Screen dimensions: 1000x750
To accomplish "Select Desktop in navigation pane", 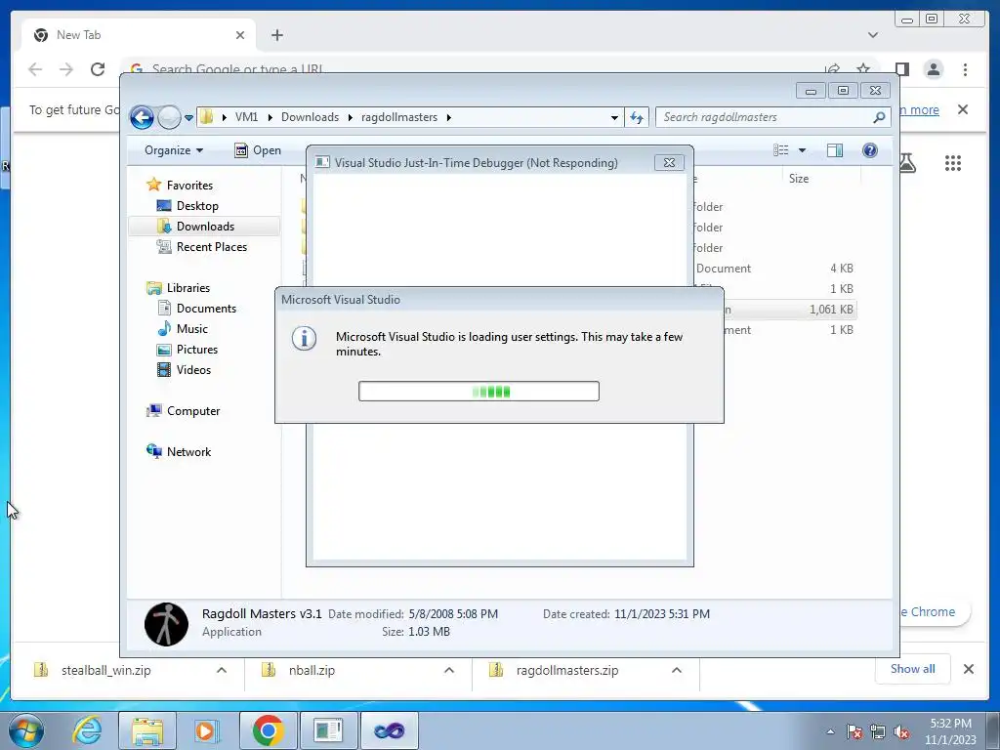I will click(x=197, y=206).
